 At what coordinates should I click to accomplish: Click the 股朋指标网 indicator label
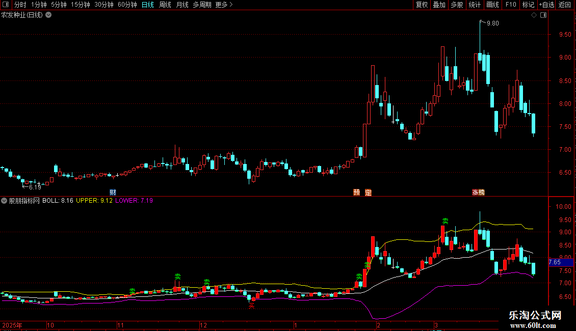(x=24, y=201)
